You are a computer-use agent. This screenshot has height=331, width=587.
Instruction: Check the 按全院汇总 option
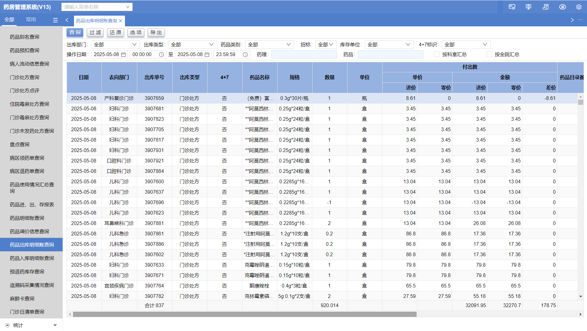tap(489, 55)
